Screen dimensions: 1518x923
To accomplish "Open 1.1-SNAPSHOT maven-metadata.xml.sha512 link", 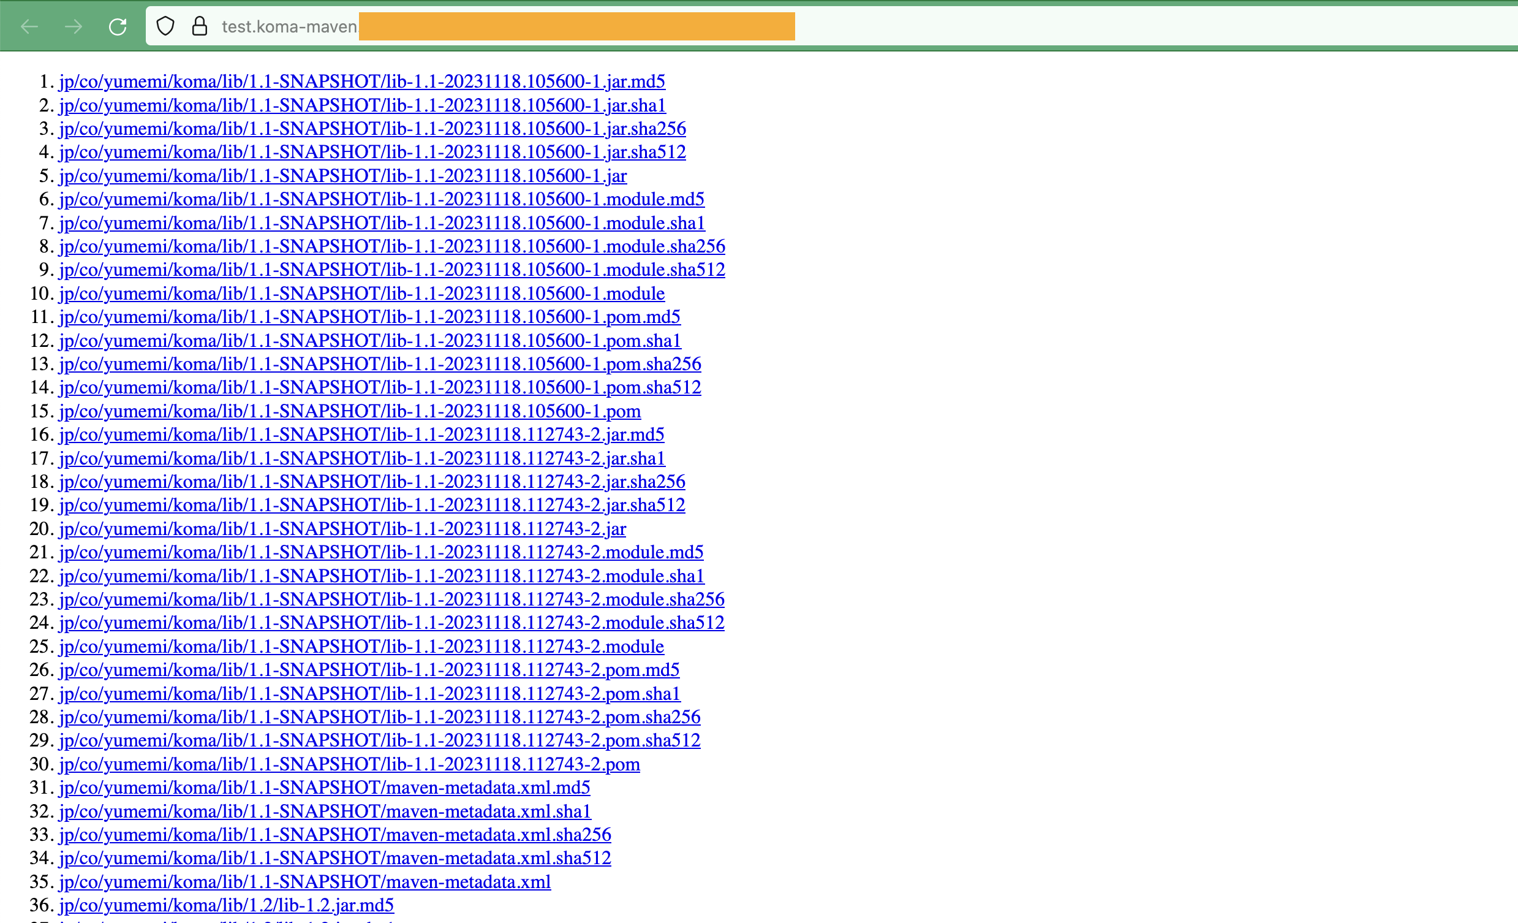I will point(334,858).
